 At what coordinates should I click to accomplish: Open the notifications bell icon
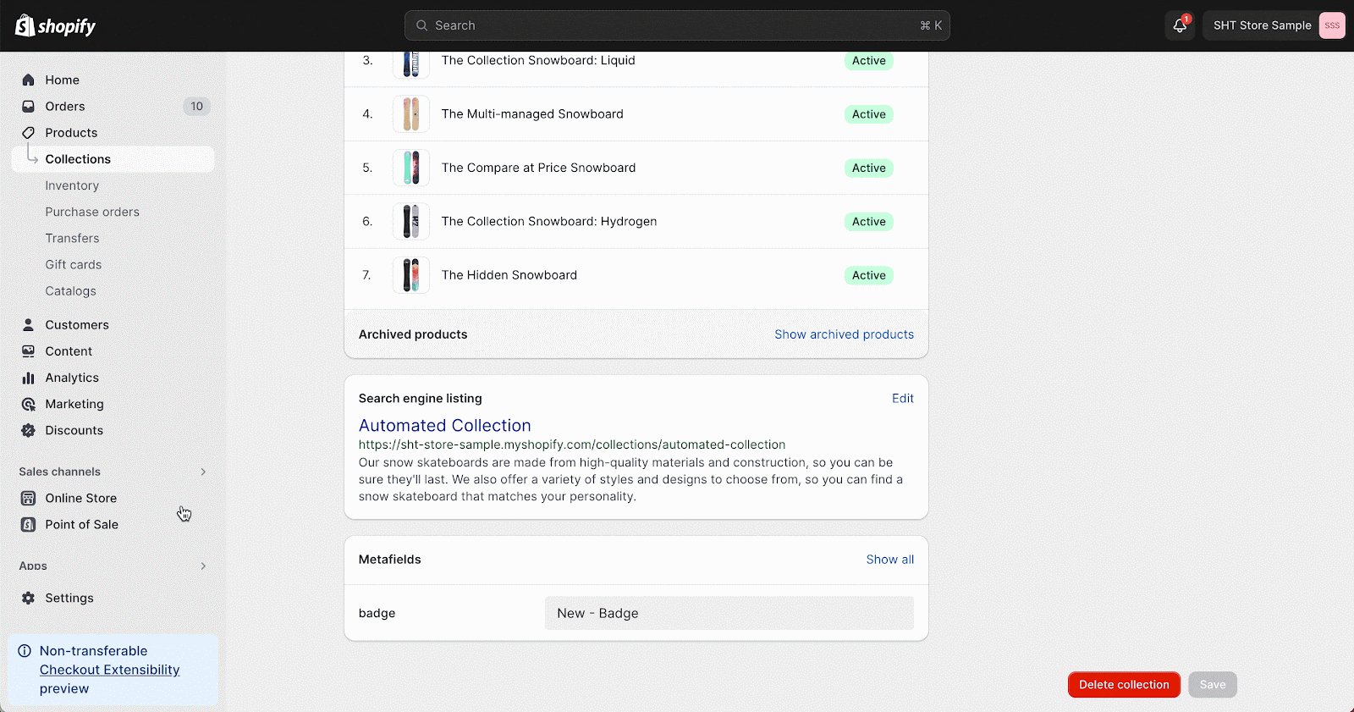(1180, 25)
